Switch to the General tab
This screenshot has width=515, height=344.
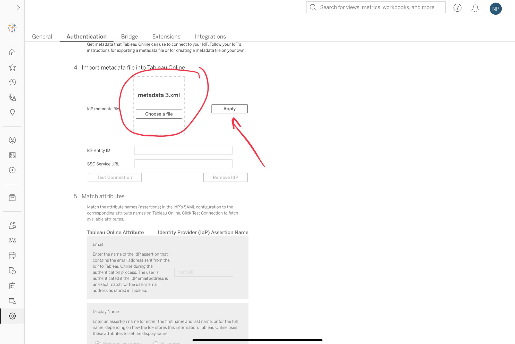[x=42, y=37]
